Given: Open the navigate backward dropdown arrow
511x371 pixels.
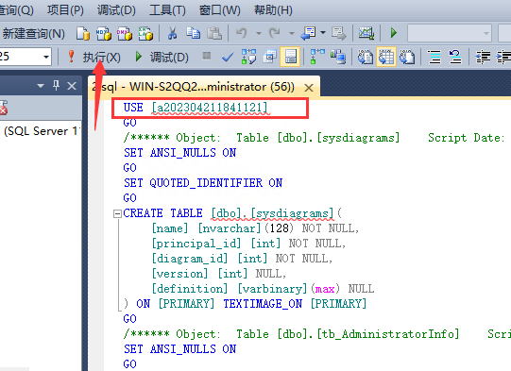Looking at the screenshot, I should click(x=323, y=33).
